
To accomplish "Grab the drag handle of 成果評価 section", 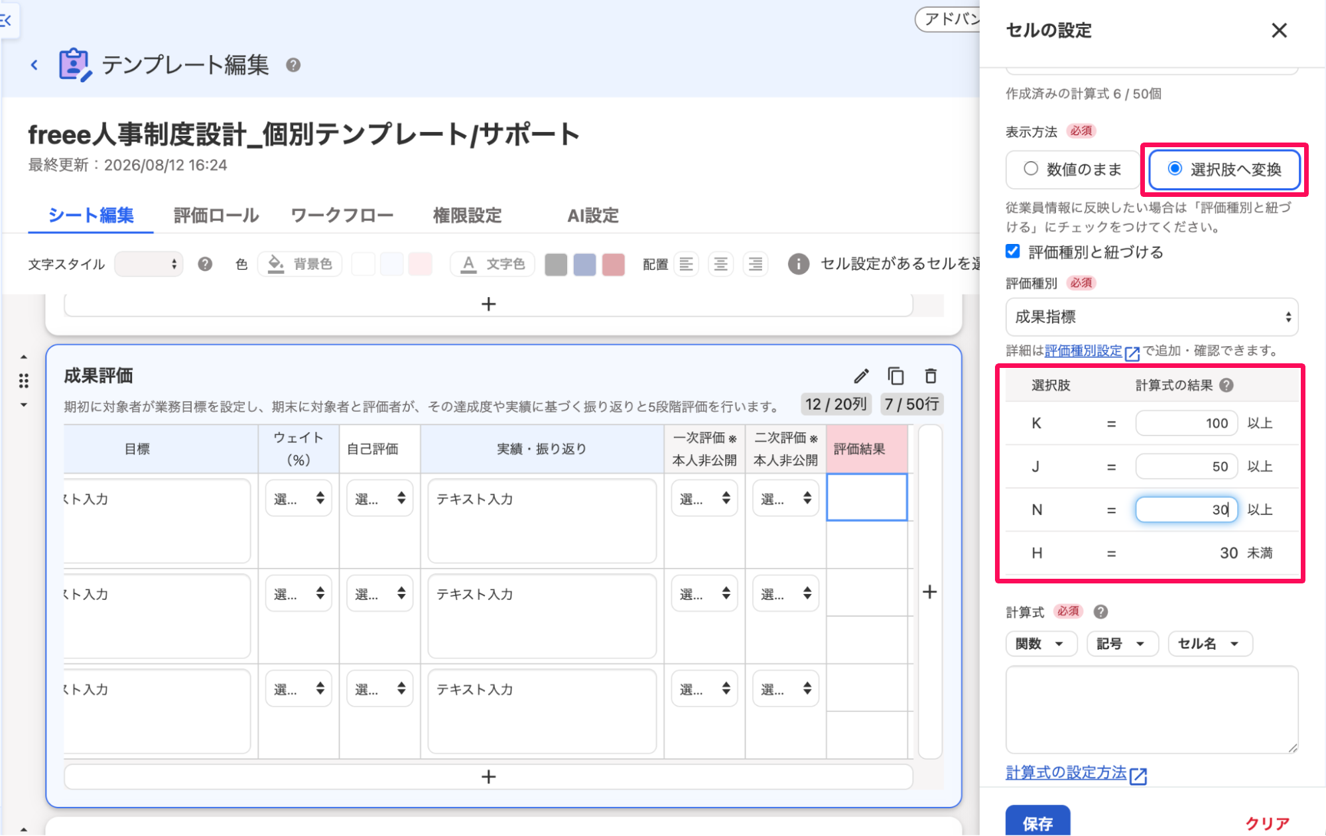I will tap(24, 381).
